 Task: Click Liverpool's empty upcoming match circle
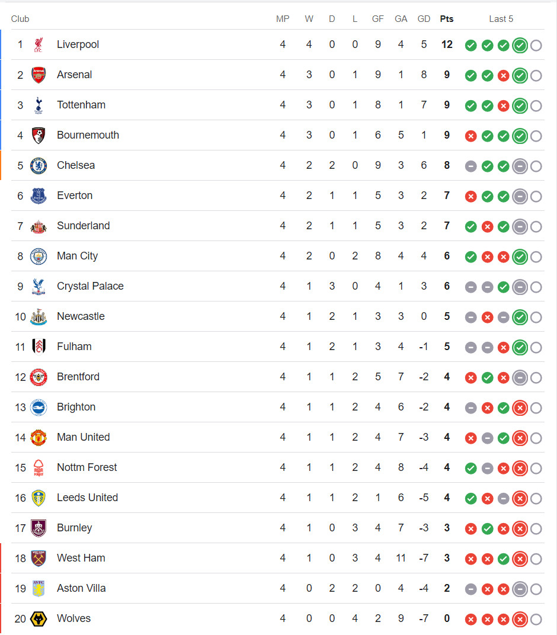[536, 46]
